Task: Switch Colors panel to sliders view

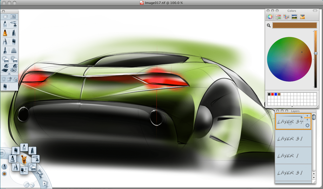Action: [278, 17]
